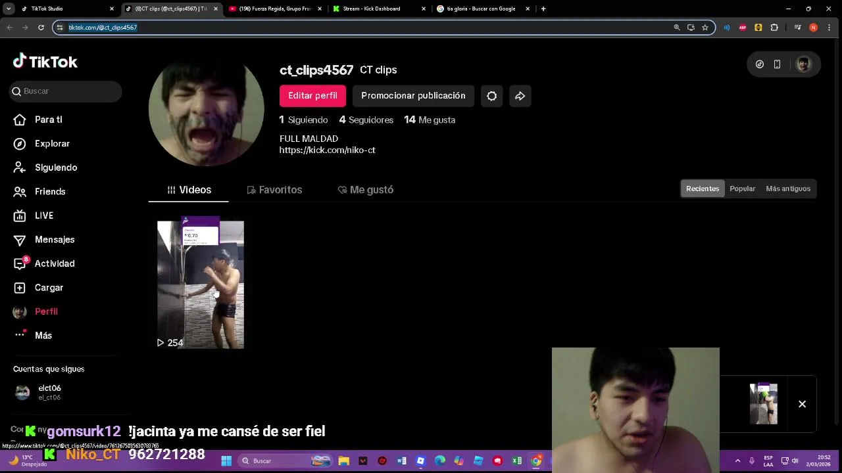
Task: Open Chrome three-dot menu
Action: [x=830, y=28]
